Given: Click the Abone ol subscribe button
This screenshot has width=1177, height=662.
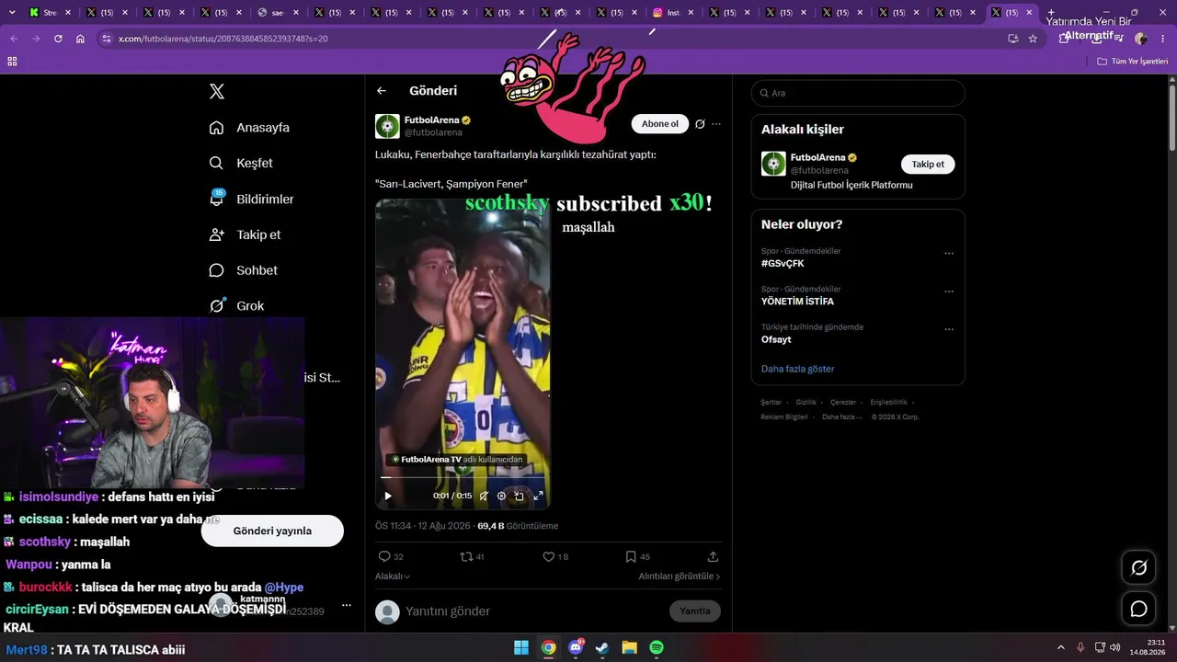Looking at the screenshot, I should click(x=659, y=124).
